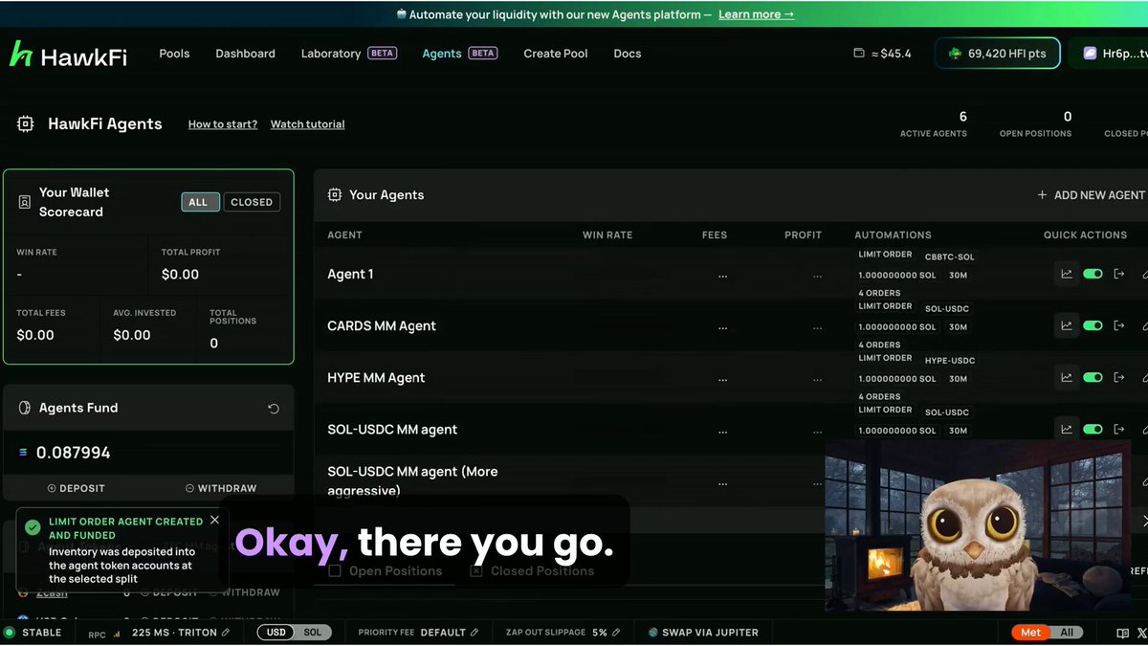Deposit into the Agents Fund
The width and height of the screenshot is (1148, 646).
(x=77, y=488)
